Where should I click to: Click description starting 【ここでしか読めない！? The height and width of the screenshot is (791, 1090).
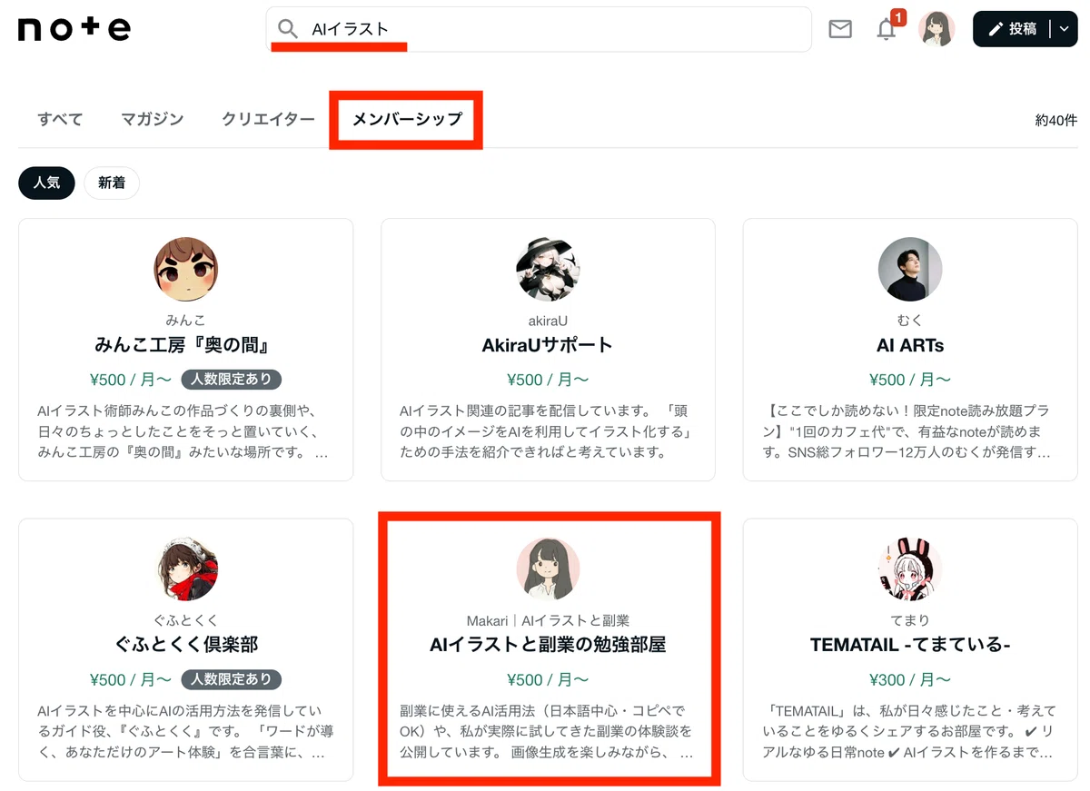(909, 431)
